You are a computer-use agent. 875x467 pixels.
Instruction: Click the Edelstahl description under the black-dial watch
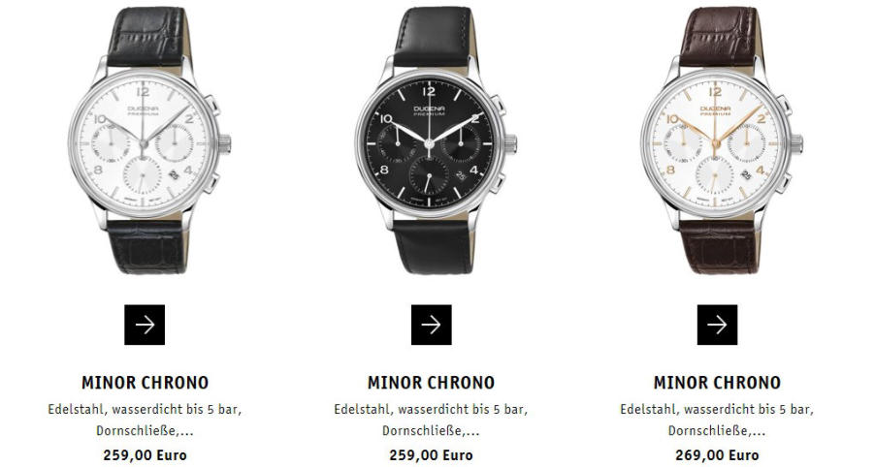tap(432, 420)
